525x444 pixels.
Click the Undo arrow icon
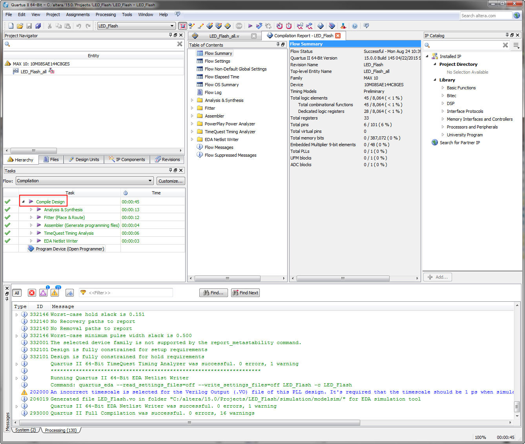point(79,26)
